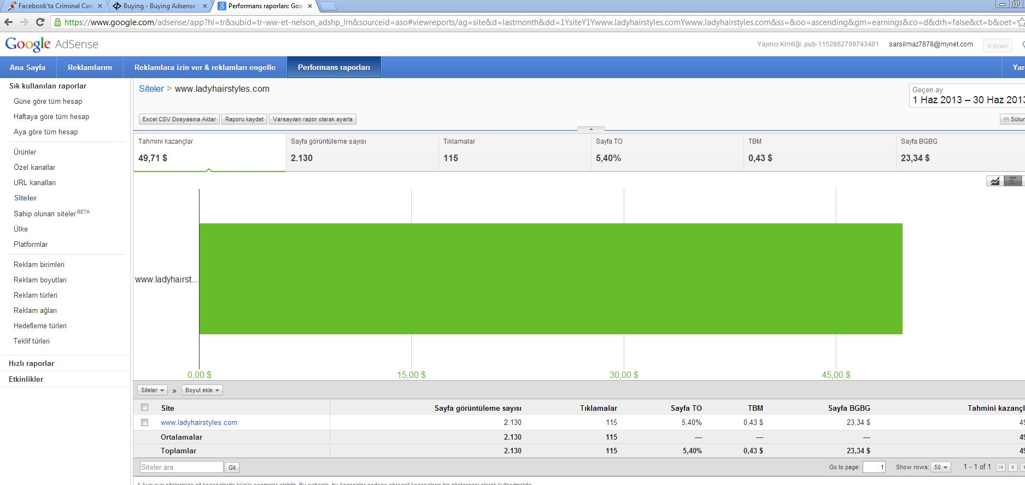Open www.ladyhairstyles.com link in table
Viewport: 1025px width, 485px height.
click(x=198, y=422)
